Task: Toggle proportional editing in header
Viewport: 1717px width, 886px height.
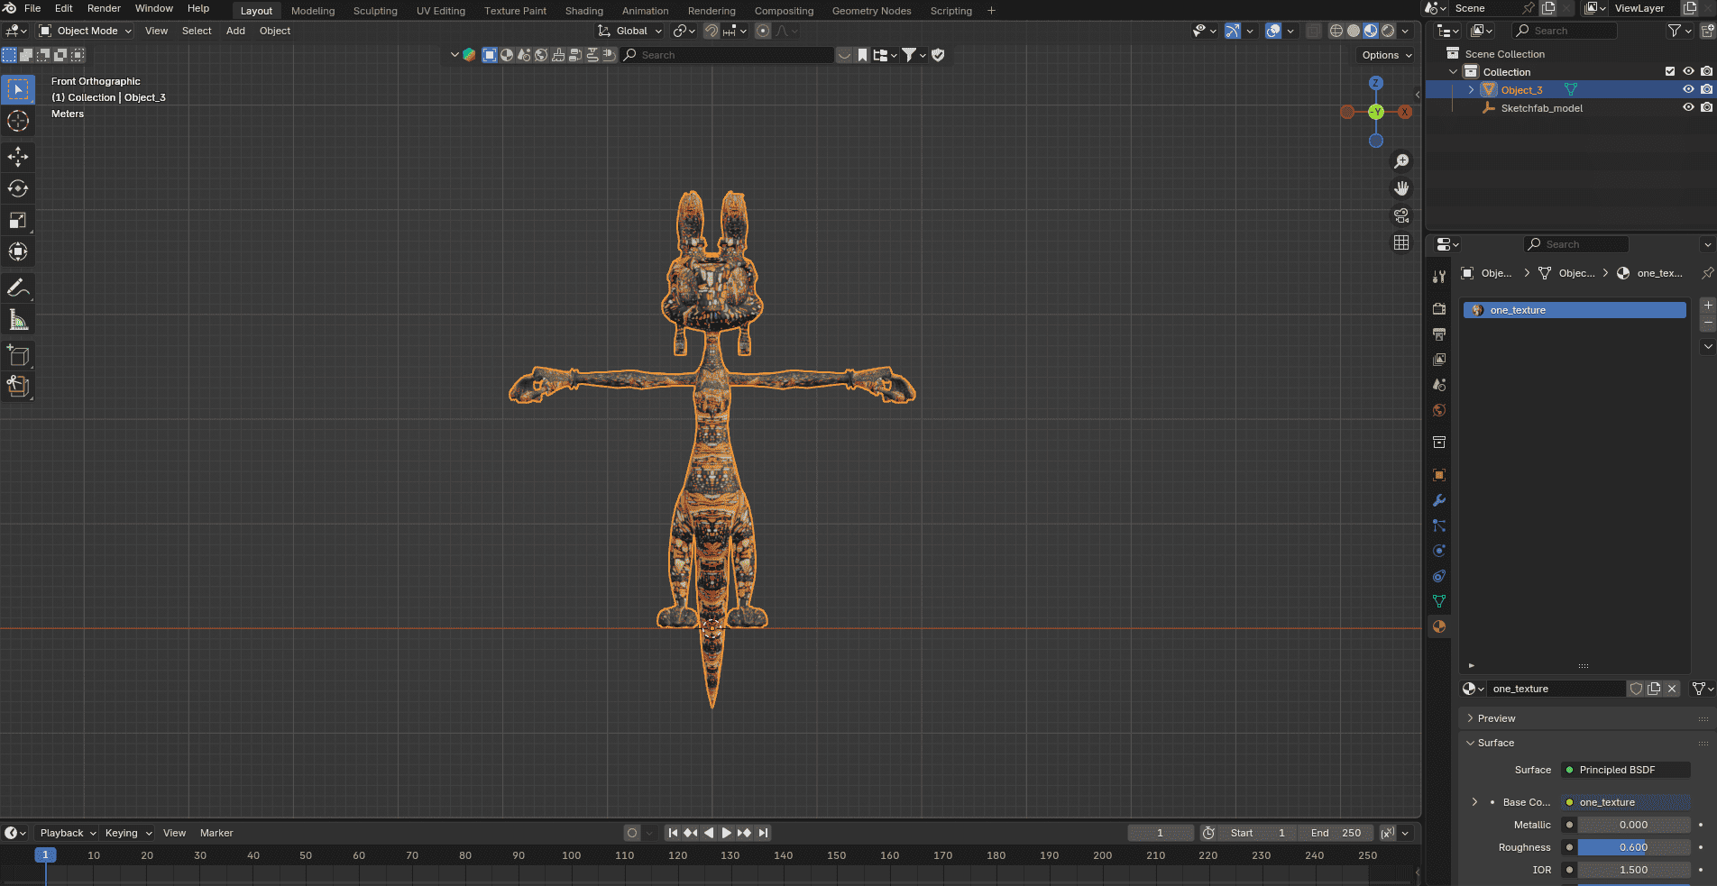Action: coord(763,31)
